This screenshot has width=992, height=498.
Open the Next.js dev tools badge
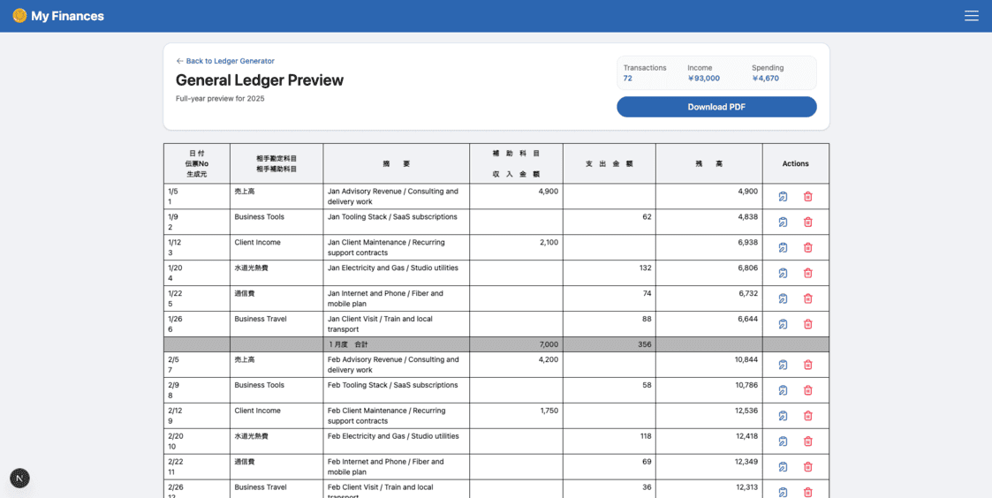point(19,478)
